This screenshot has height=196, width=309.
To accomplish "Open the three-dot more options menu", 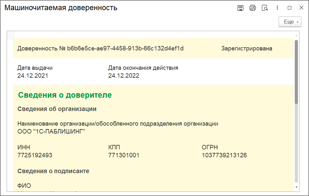I will point(277,8).
